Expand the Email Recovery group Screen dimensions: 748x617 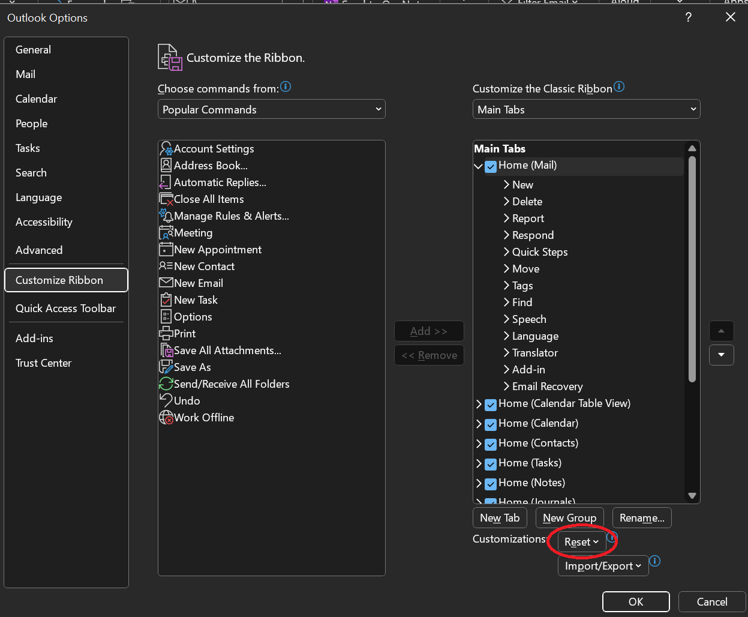click(506, 387)
